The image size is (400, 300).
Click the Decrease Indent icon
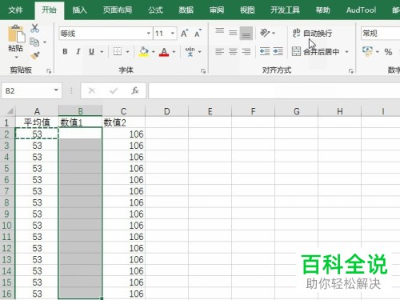(x=265, y=51)
